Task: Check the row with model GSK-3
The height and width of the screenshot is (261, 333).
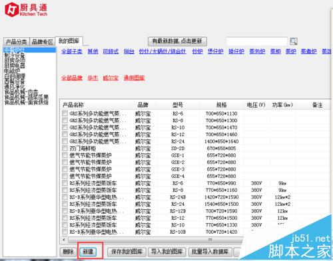Action: [65, 169]
